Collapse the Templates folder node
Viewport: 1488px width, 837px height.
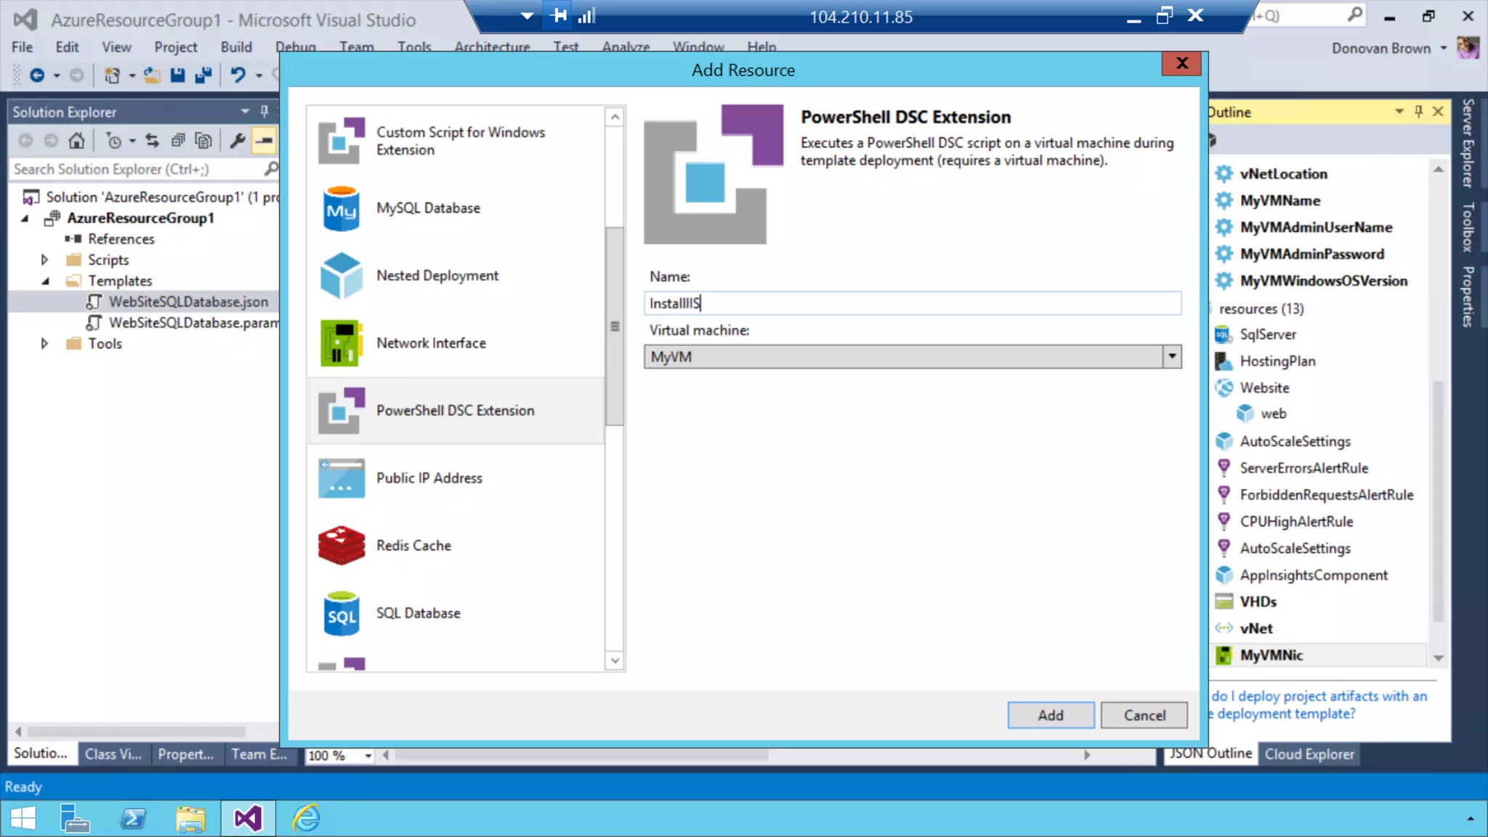point(46,280)
